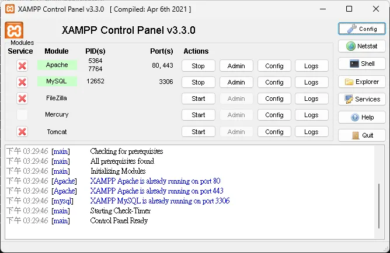Click log line 'Initializing Modules'
The image size is (390, 253).
pyautogui.click(x=118, y=171)
